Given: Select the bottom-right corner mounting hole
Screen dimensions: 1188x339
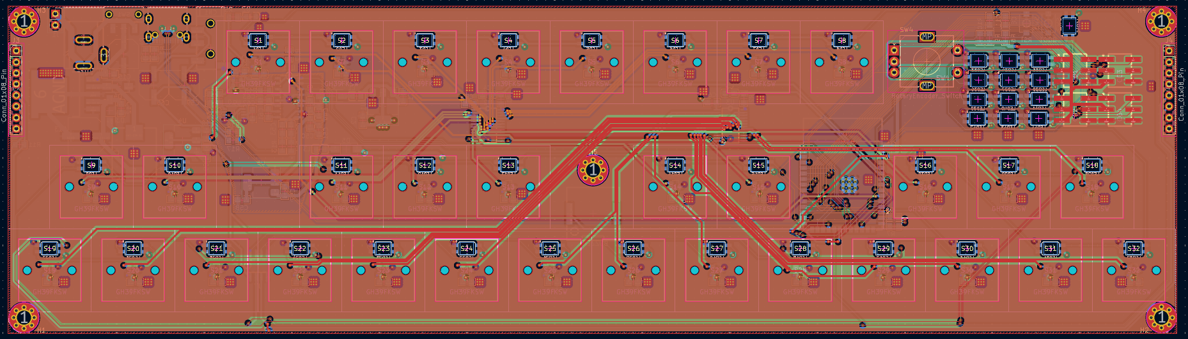Looking at the screenshot, I should 1161,317.
